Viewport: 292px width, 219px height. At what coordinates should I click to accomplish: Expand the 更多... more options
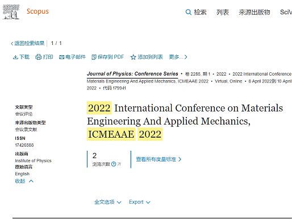(x=178, y=57)
